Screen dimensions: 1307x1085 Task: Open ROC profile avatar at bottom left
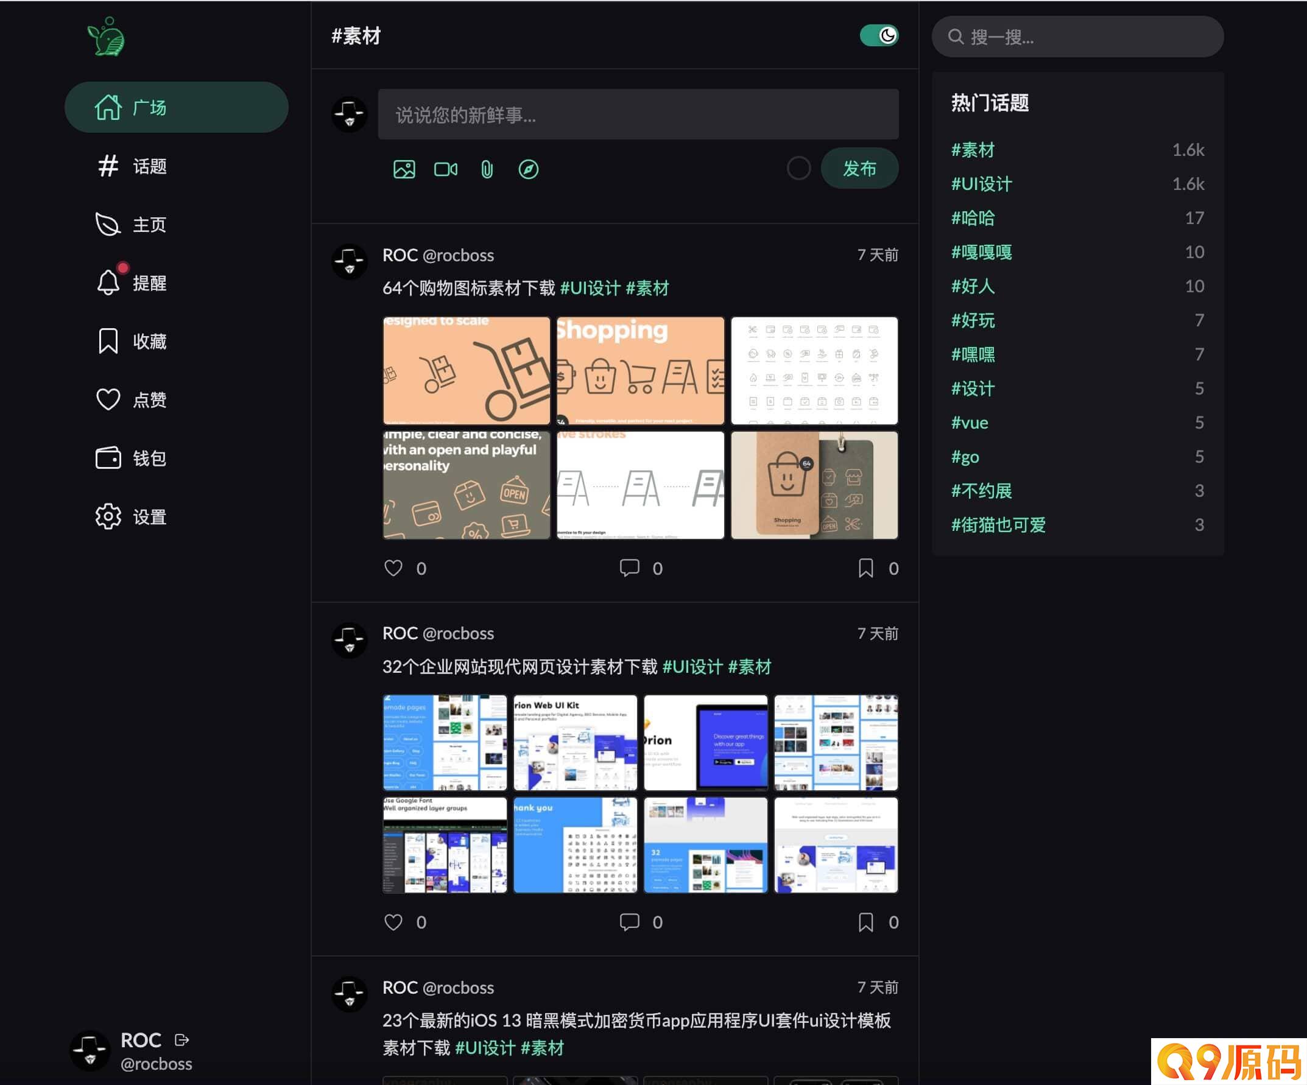(x=90, y=1051)
